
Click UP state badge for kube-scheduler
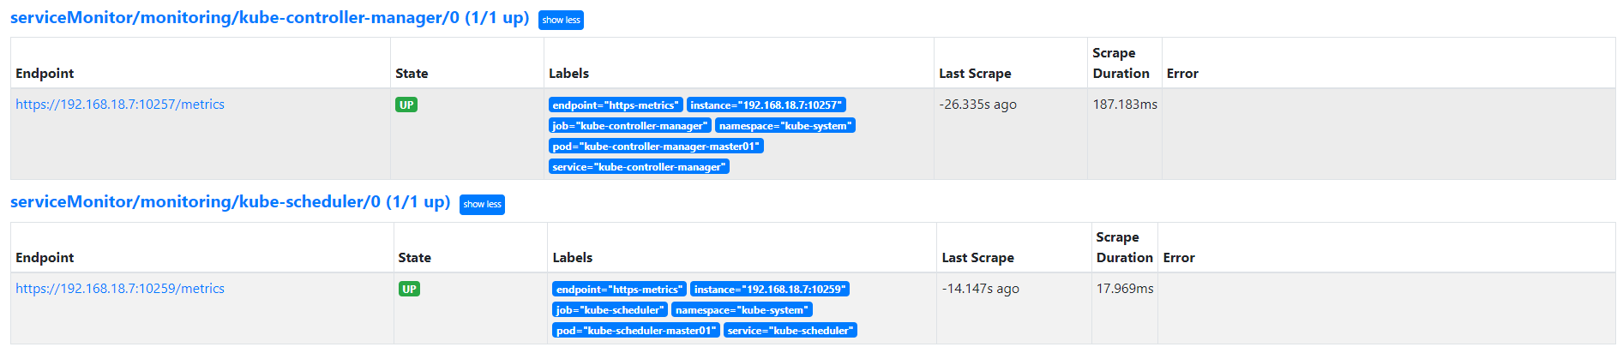[x=409, y=289]
